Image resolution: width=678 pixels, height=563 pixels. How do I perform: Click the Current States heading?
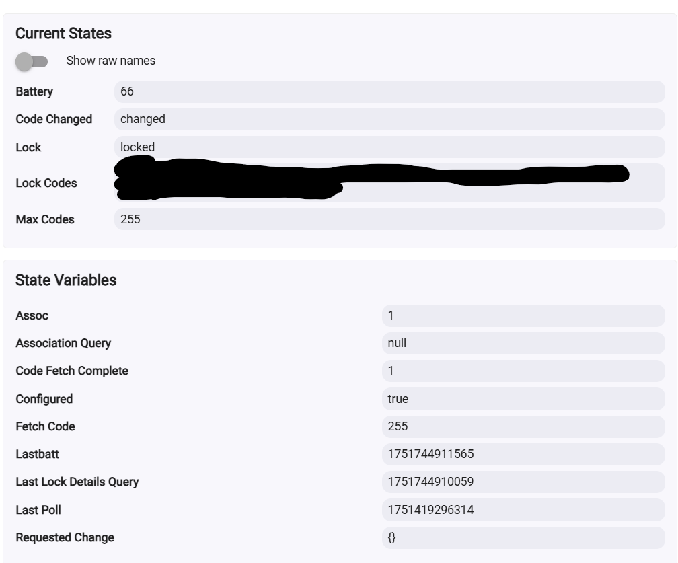(63, 34)
